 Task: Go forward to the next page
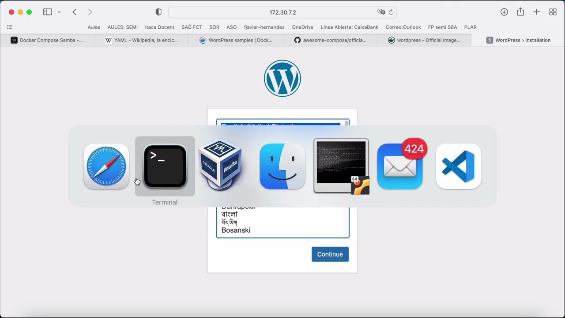click(x=90, y=12)
